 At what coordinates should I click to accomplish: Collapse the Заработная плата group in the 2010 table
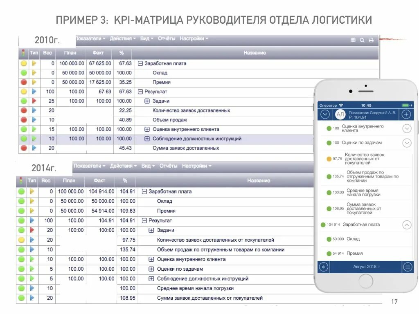140,63
